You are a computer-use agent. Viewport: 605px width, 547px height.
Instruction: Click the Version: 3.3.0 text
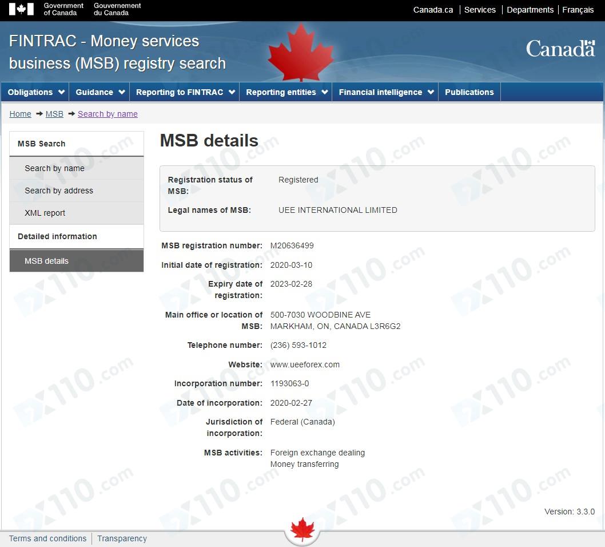point(570,512)
